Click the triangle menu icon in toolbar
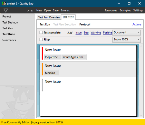The width and height of the screenshot is (145, 125). tap(6, 10)
